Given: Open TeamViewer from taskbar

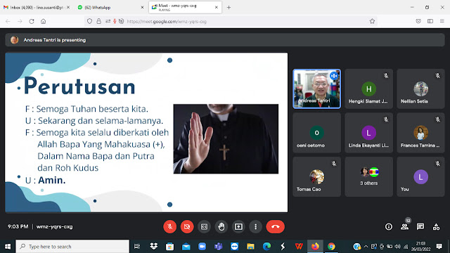Looking at the screenshot, I should pyautogui.click(x=234, y=247).
